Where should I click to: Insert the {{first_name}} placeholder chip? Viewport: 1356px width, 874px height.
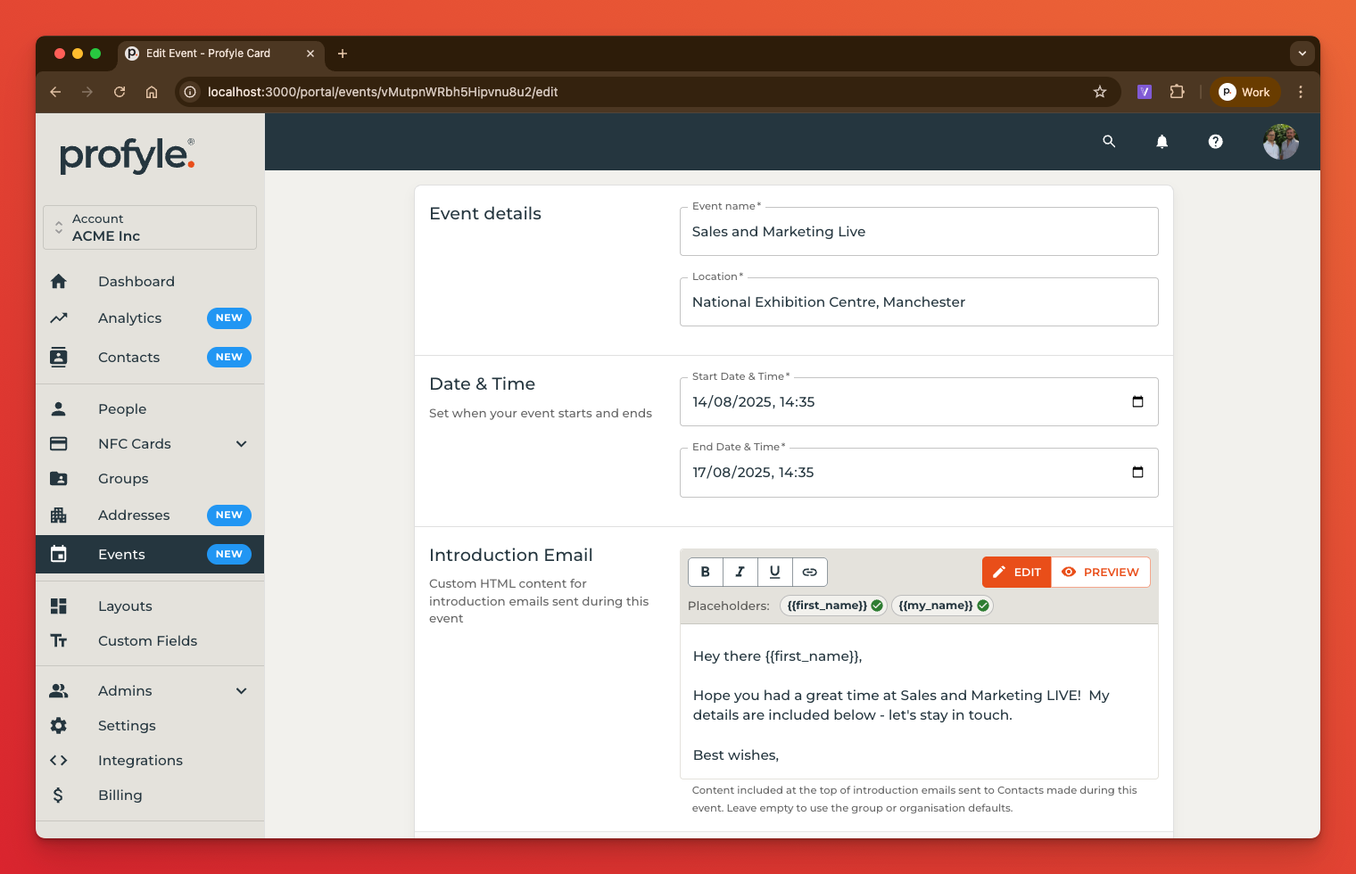[x=833, y=606]
